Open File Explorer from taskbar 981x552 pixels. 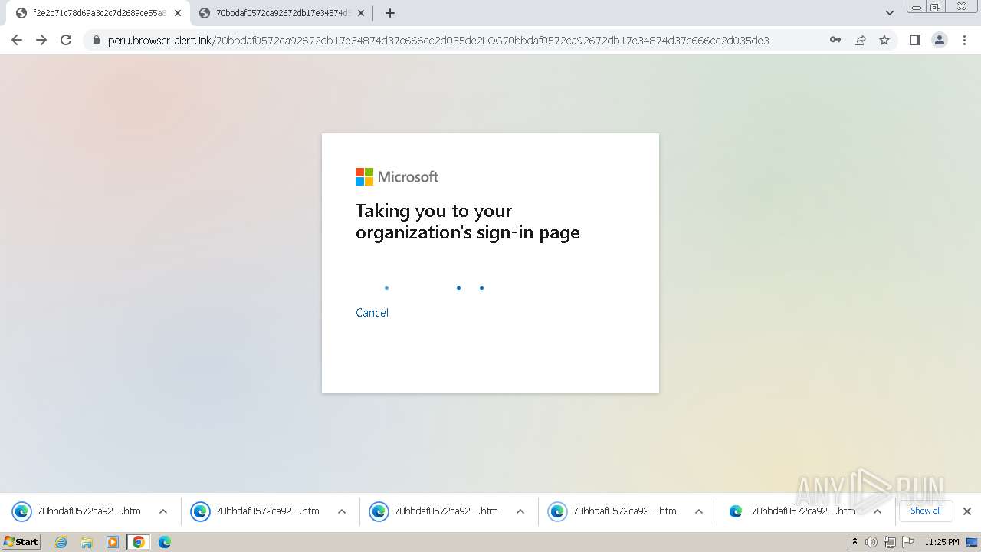pos(87,542)
